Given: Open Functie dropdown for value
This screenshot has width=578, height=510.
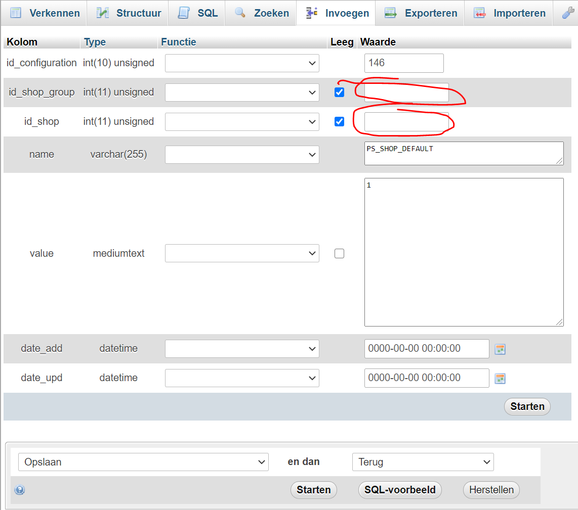Looking at the screenshot, I should click(242, 253).
